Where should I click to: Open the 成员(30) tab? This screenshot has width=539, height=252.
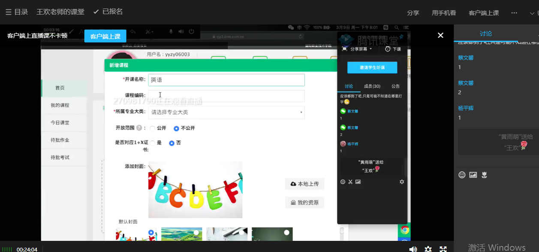click(x=372, y=86)
